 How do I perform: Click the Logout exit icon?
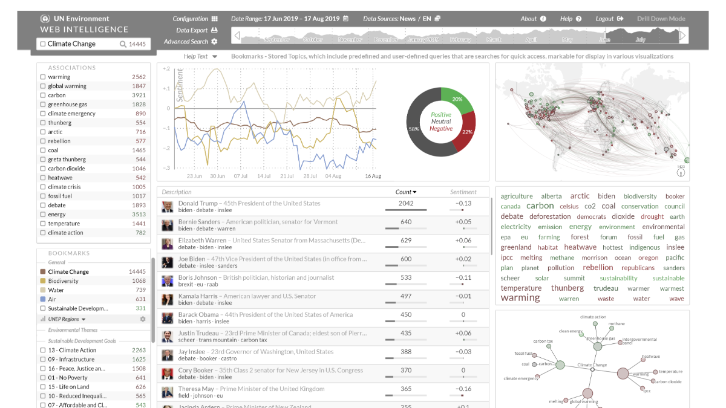pyautogui.click(x=620, y=19)
